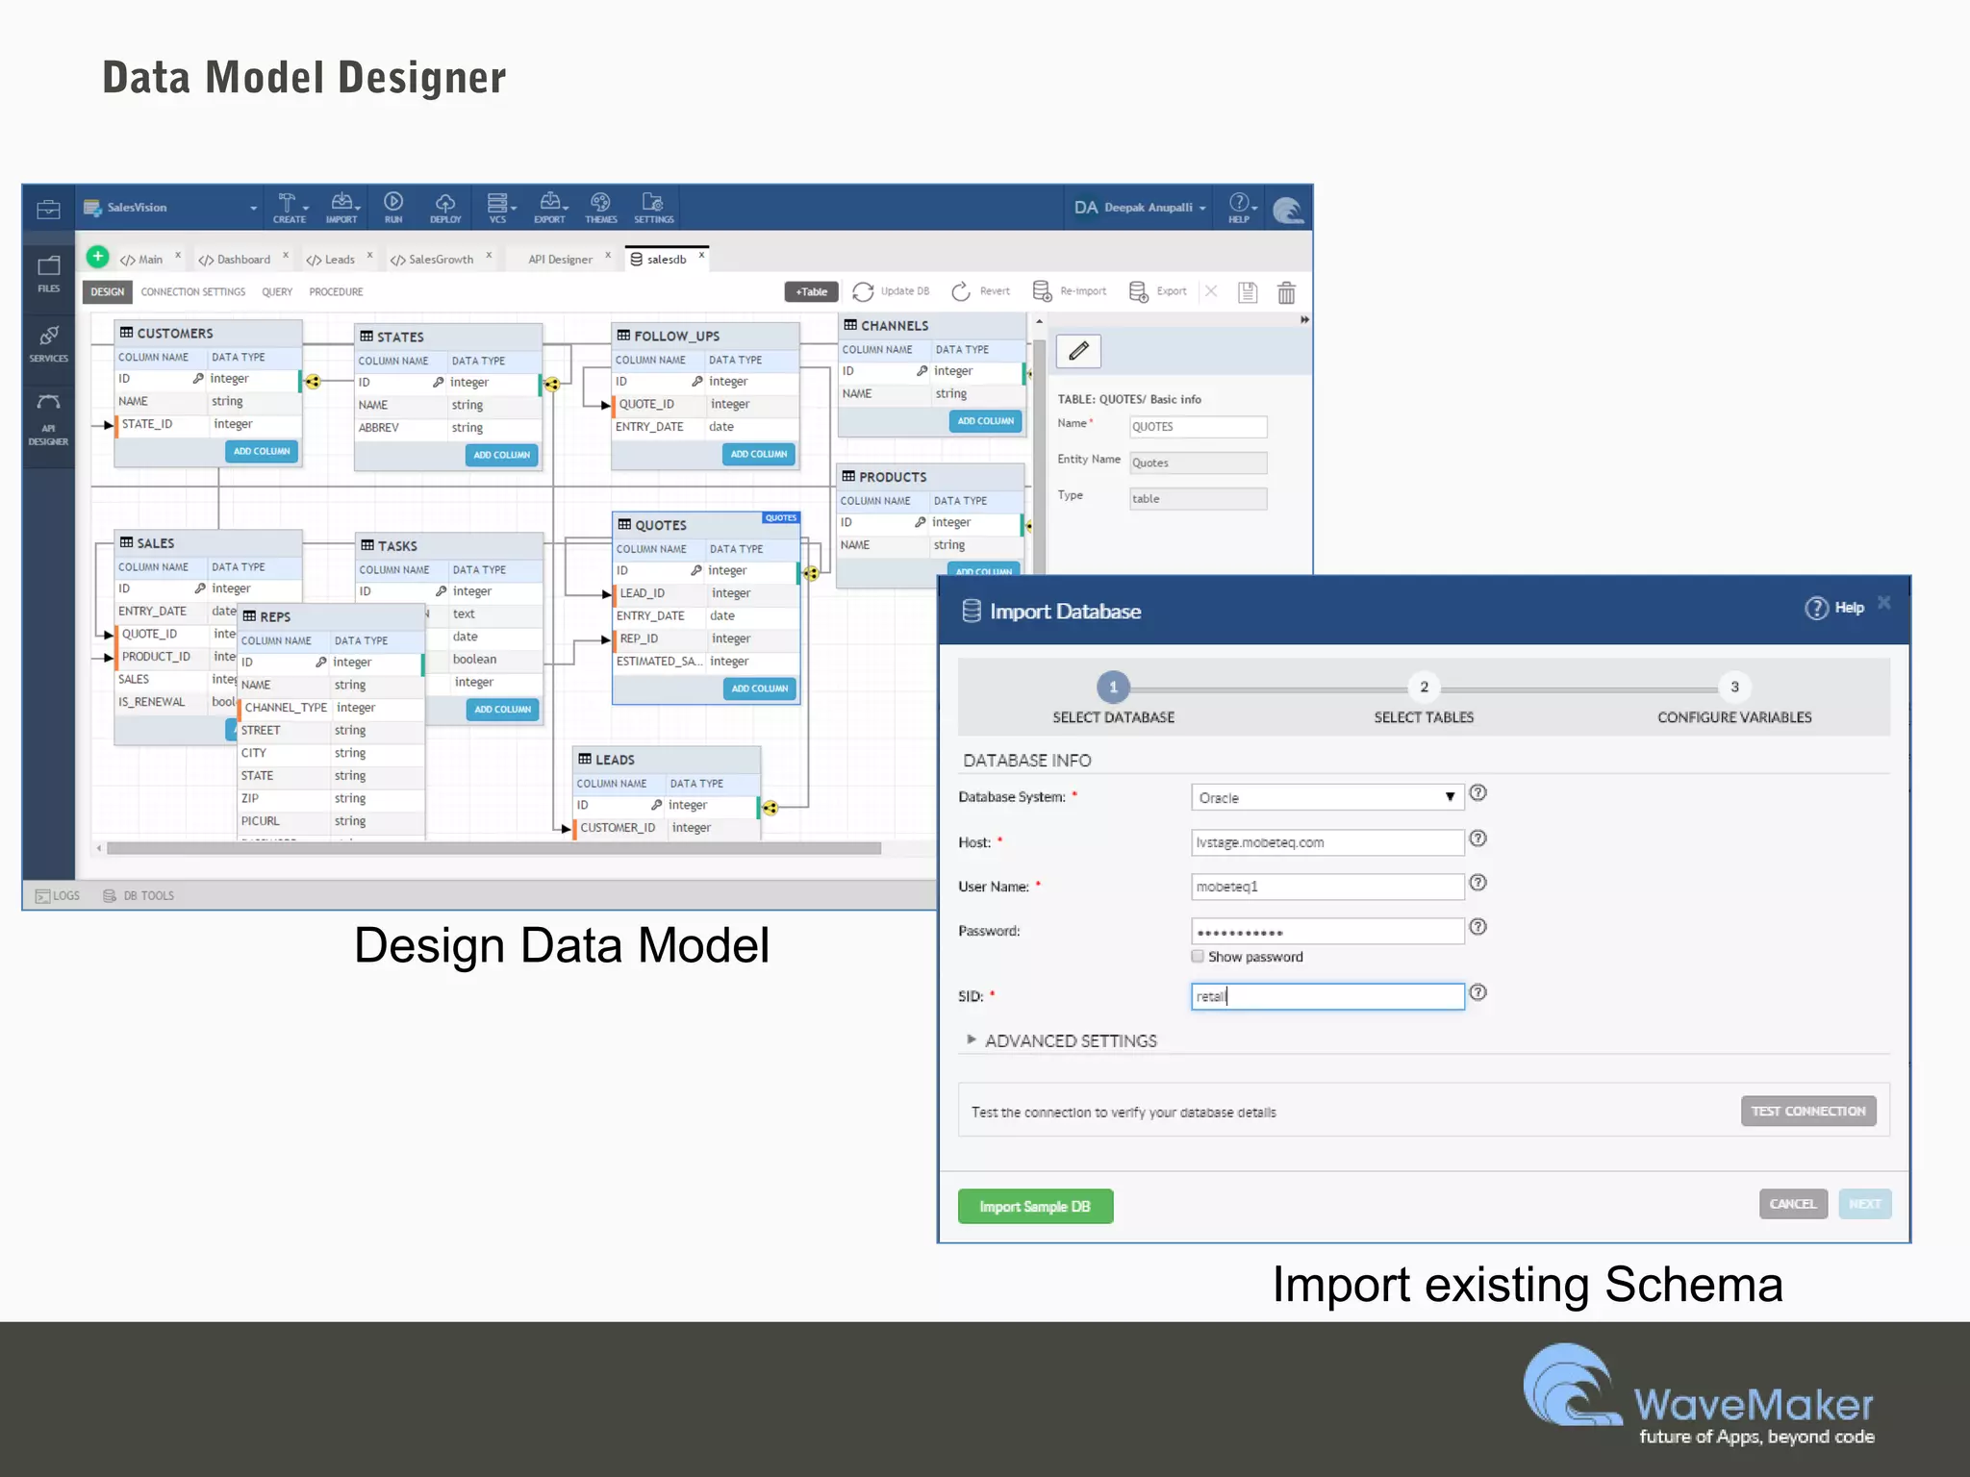1970x1477 pixels.
Task: Select step 3 Configure Variables marker
Action: pyautogui.click(x=1734, y=687)
